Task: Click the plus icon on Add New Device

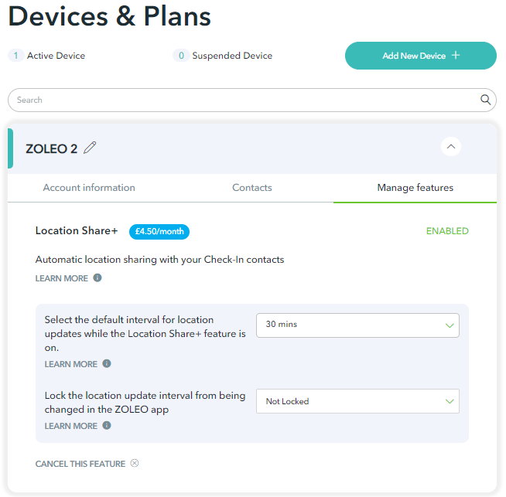Action: (456, 55)
